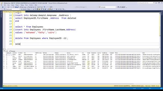Select the Results to File icon
Image resolution: width=163 pixels, height=91 pixels.
pyautogui.click(x=52, y=9)
